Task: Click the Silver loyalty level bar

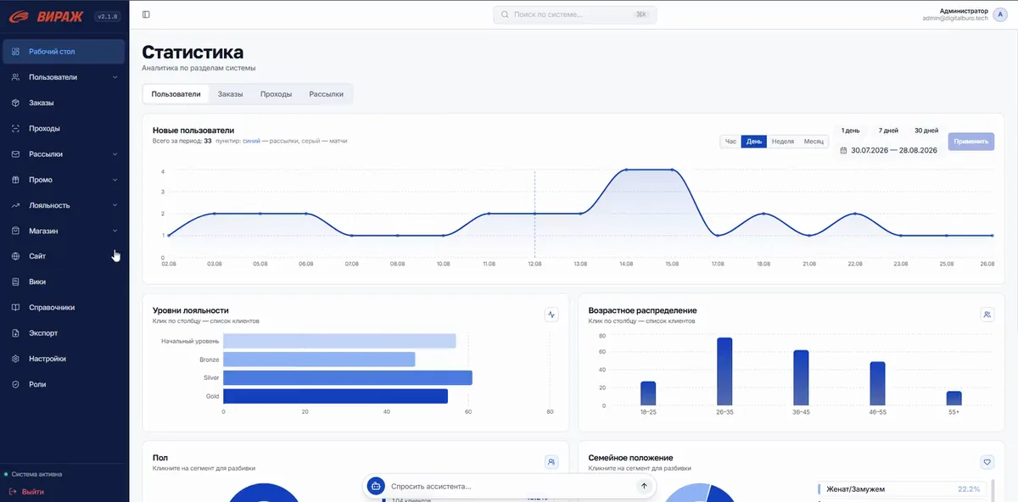Action: tap(347, 378)
